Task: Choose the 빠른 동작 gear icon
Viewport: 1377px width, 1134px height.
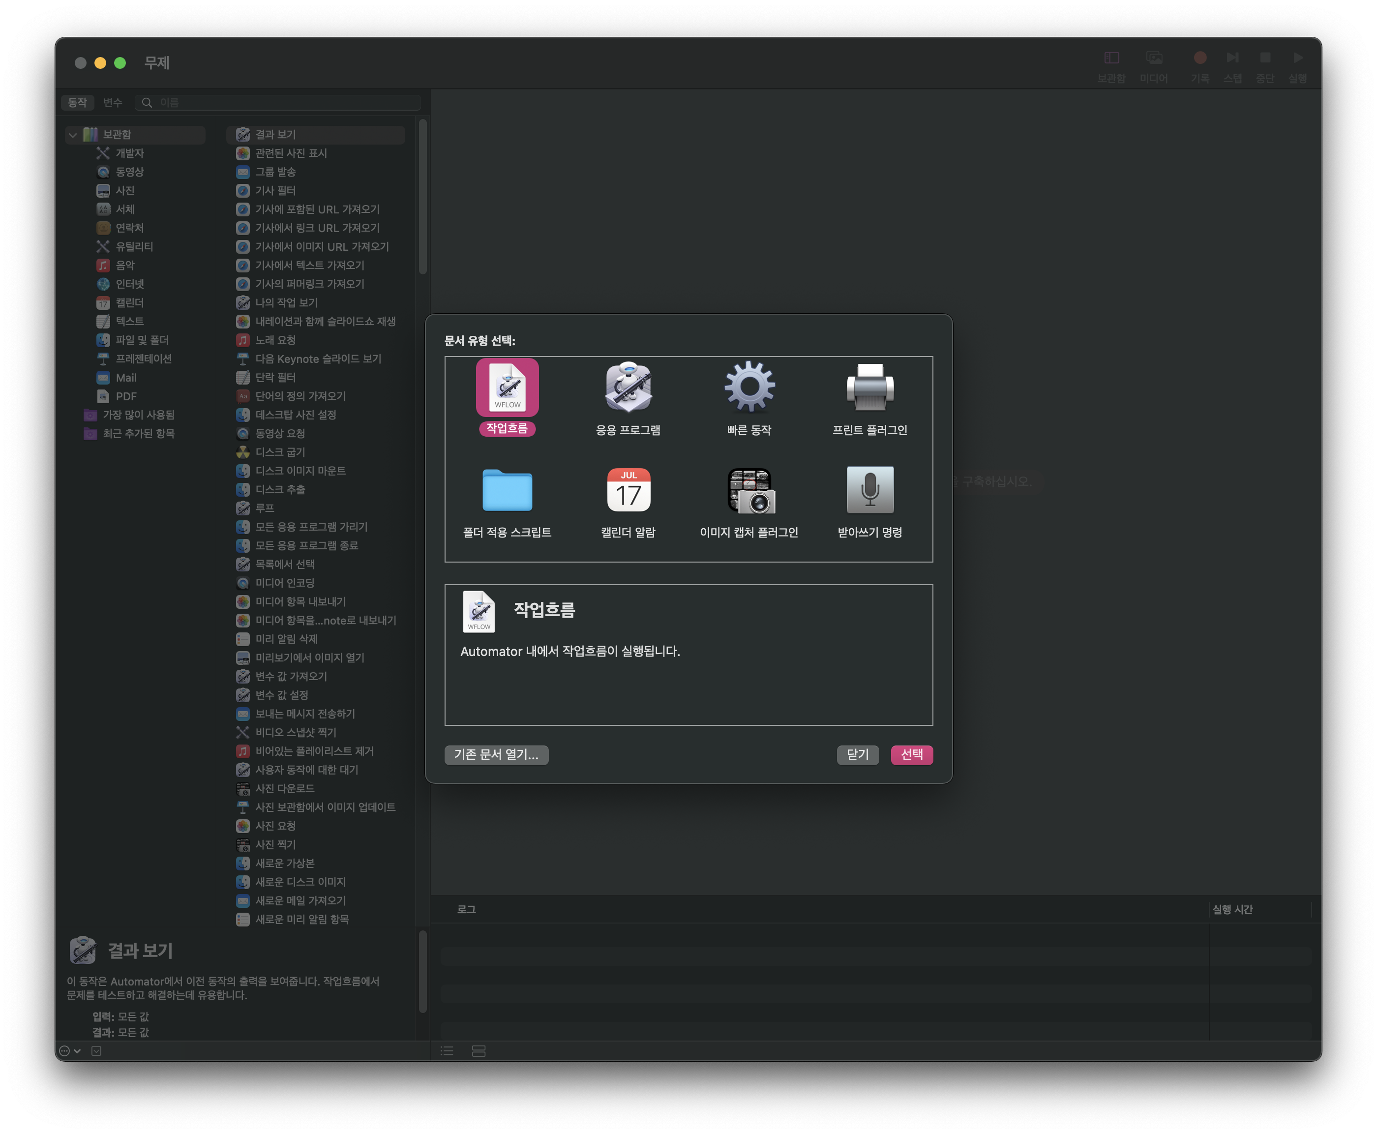Action: [x=749, y=388]
